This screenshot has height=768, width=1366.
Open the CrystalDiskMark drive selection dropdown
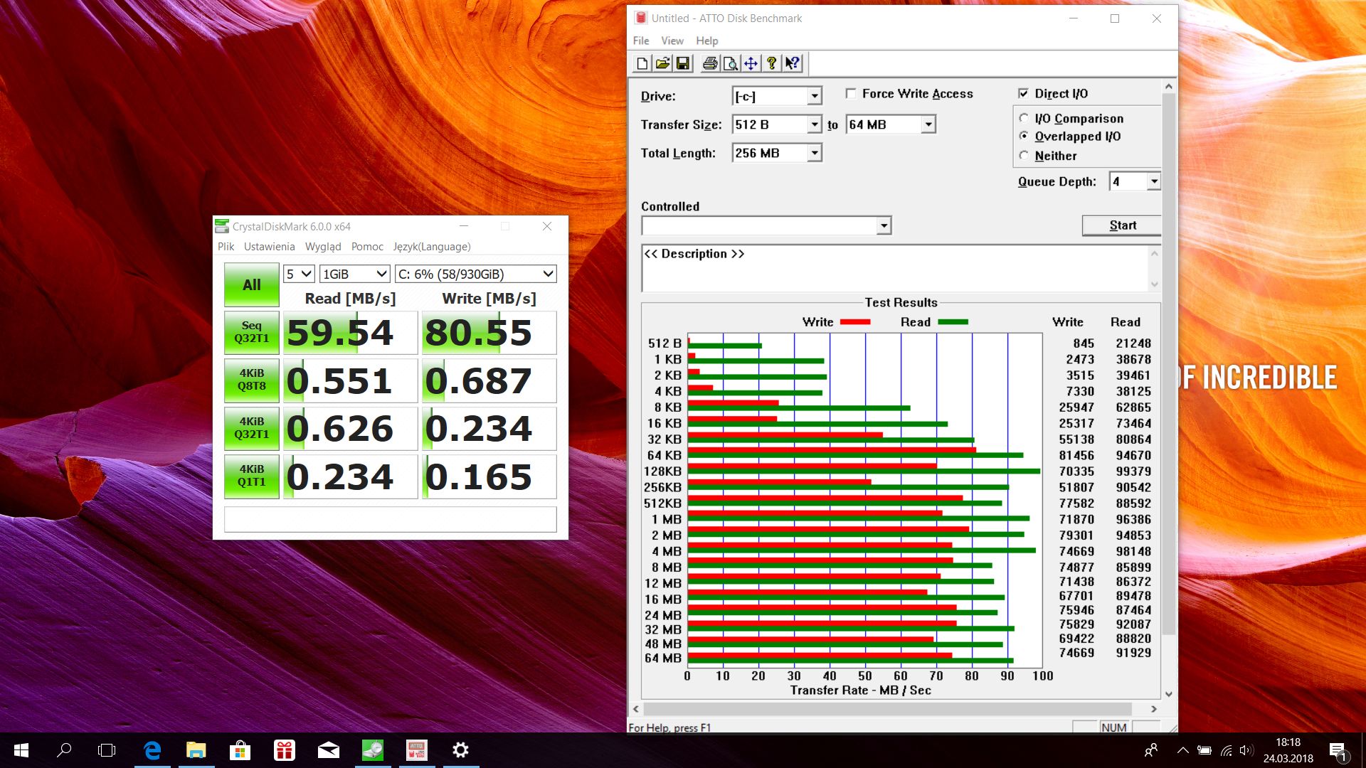548,274
